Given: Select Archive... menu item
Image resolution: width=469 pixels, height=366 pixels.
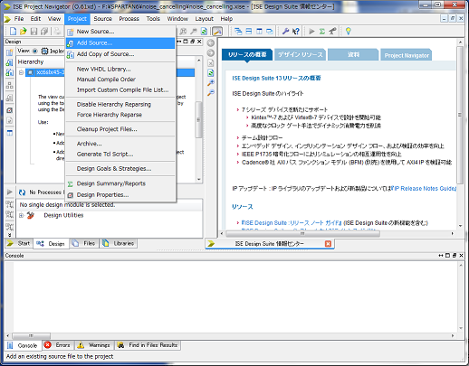Looking at the screenshot, I should [120, 144].
